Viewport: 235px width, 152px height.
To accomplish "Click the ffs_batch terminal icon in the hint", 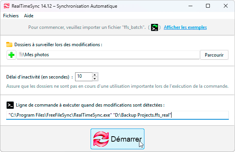I will tap(154, 27).
